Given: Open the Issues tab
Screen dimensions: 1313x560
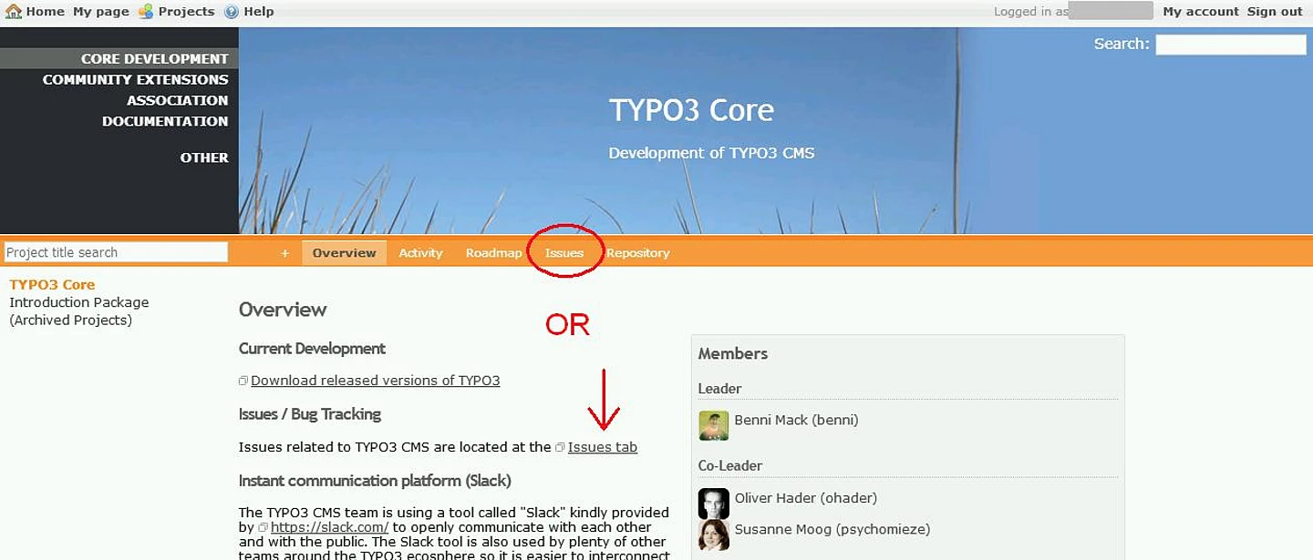Looking at the screenshot, I should [564, 253].
